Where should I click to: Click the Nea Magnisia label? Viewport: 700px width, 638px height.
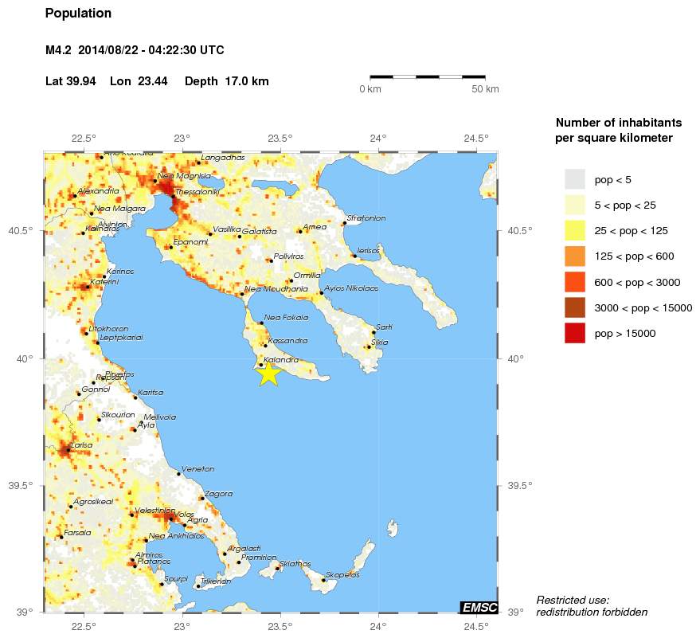[x=184, y=176]
